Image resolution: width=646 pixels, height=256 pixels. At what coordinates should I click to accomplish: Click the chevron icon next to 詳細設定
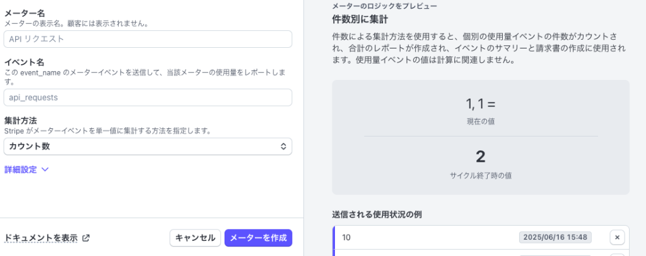[45, 169]
